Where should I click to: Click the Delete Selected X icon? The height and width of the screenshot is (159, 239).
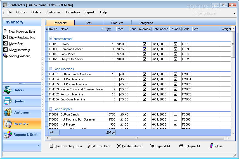119,146
